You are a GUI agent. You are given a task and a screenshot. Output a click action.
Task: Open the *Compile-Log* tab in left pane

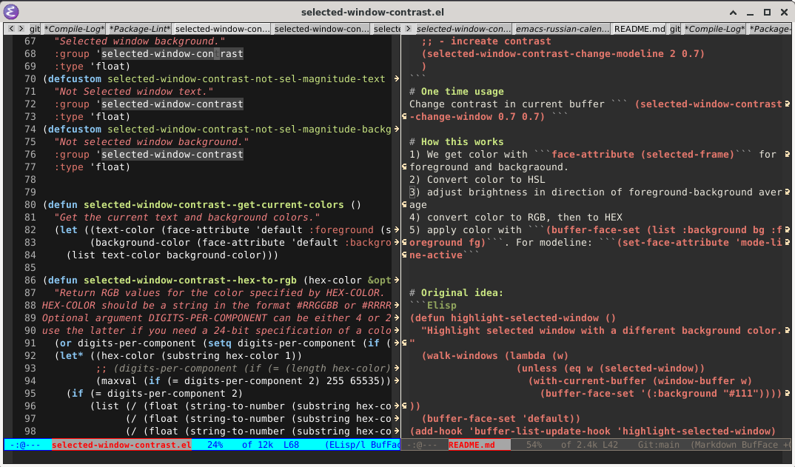tap(74, 29)
